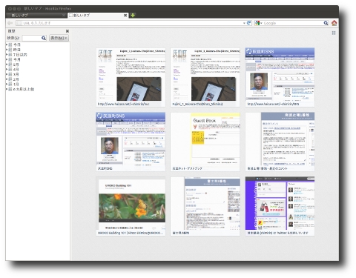Open the butterfly photo site thumbnail
Image resolution: width=356 pixels, height=278 pixels.
131,206
